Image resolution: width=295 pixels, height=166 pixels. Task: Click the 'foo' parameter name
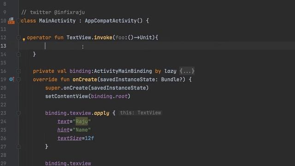[x=120, y=37]
